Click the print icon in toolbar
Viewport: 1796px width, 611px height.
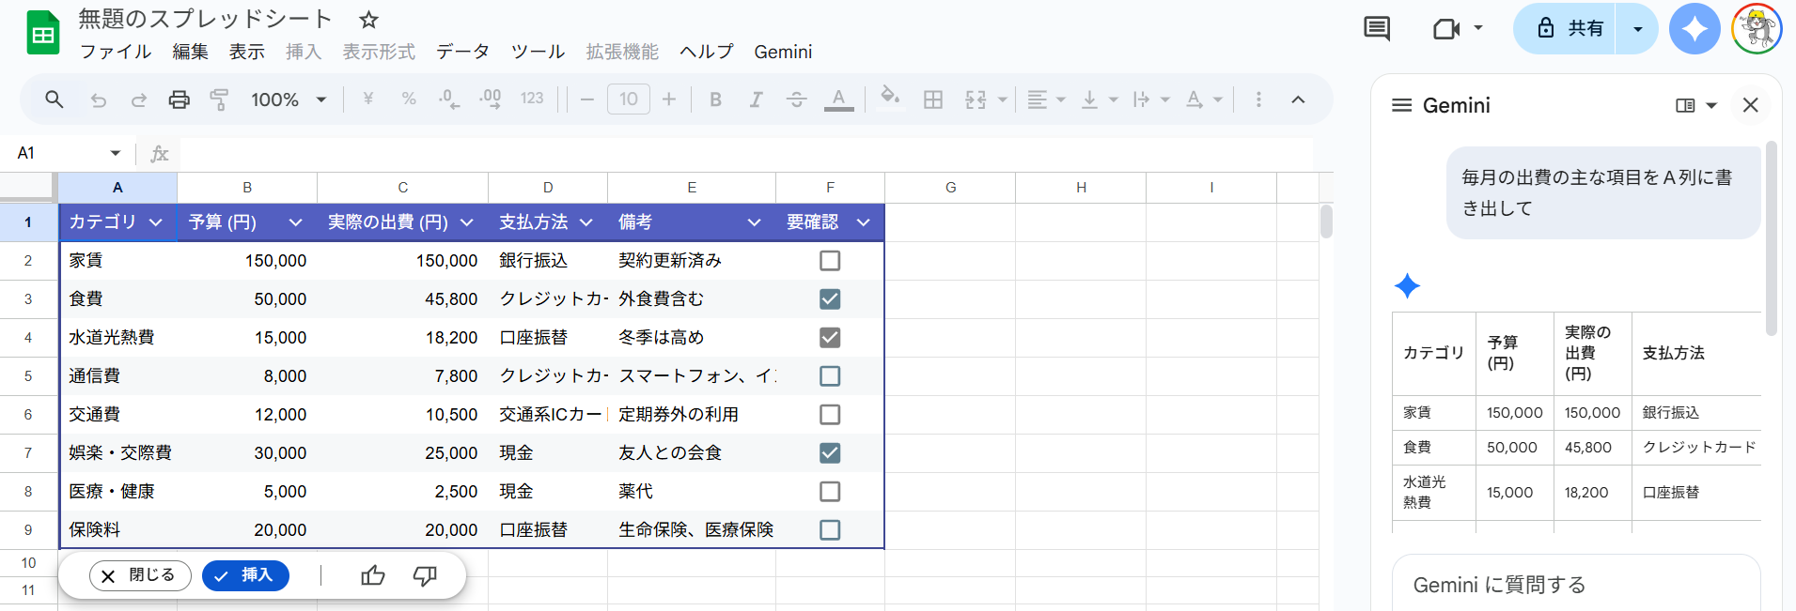coord(179,99)
